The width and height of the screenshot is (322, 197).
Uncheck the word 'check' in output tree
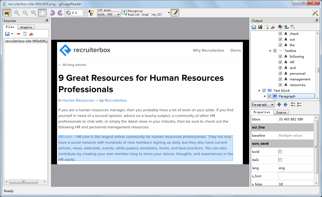pos(280,34)
